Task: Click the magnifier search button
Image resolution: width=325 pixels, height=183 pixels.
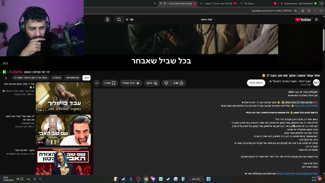Action: [x=119, y=20]
